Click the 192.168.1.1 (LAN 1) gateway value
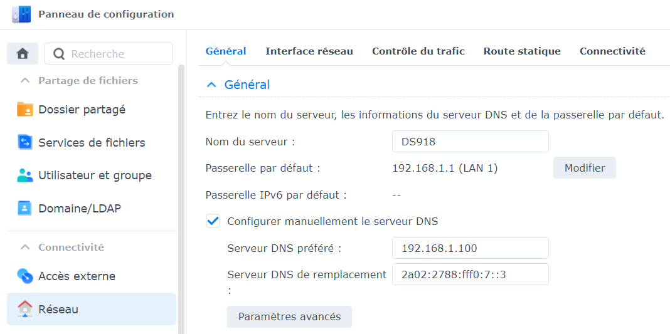 point(445,168)
